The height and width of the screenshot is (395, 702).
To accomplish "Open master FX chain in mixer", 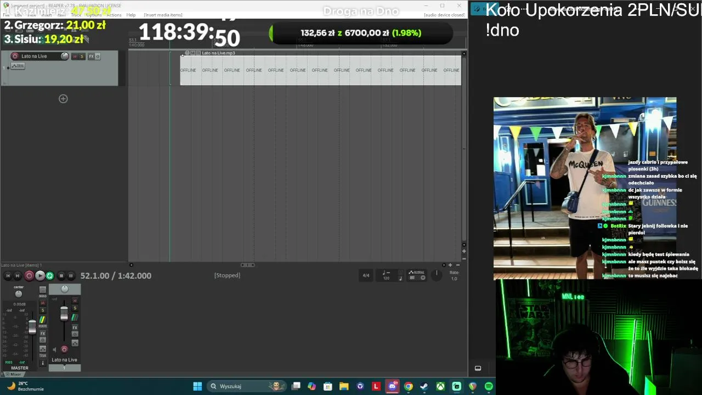I will click(x=43, y=334).
